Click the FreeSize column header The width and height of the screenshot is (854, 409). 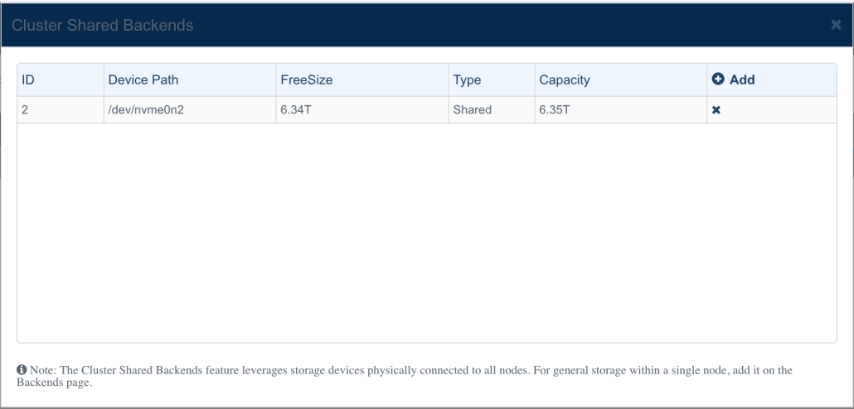click(362, 80)
